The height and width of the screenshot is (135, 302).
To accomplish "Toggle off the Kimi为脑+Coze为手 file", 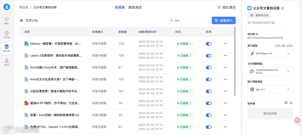I will click(209, 67).
